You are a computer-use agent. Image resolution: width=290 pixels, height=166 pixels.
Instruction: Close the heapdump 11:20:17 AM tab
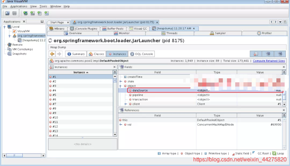click(194, 28)
